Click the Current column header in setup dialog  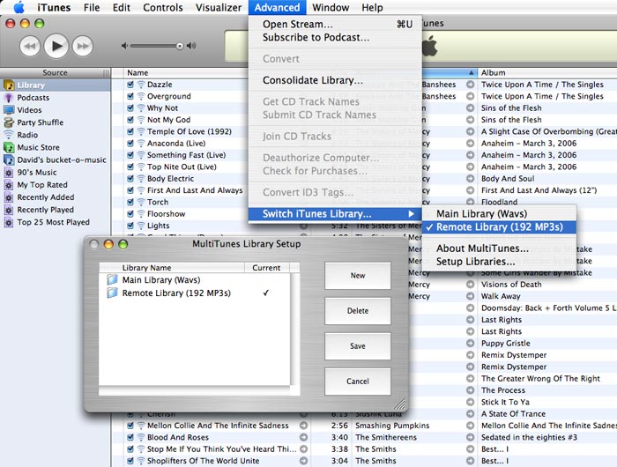266,268
